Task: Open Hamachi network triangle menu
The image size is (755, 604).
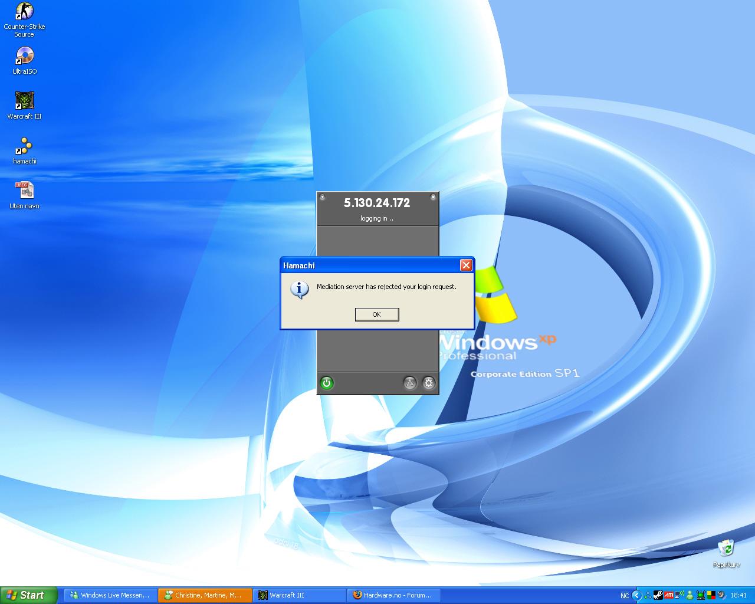Action: (409, 383)
